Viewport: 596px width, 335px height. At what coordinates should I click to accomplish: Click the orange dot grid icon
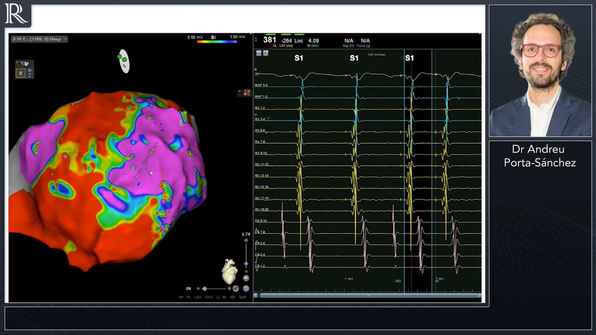click(246, 93)
